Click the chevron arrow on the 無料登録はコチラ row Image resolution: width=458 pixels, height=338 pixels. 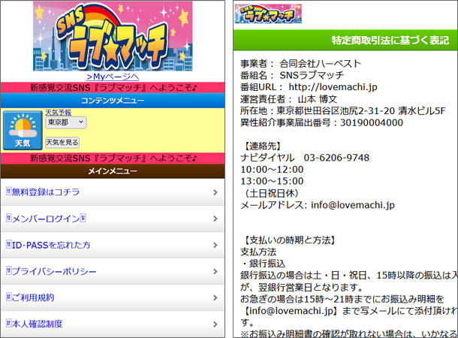click(215, 192)
